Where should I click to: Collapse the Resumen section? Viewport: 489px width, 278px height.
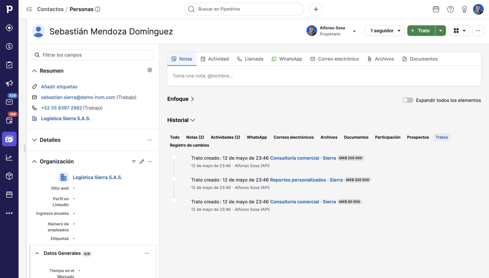pyautogui.click(x=34, y=71)
